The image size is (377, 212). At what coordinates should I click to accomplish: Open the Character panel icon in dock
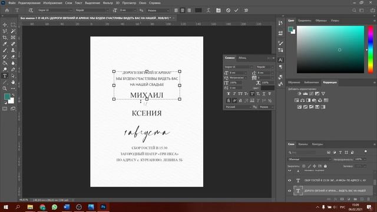click(280, 60)
